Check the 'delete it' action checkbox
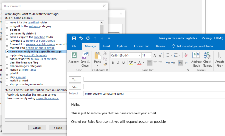225x136 pixels. point(7,30)
